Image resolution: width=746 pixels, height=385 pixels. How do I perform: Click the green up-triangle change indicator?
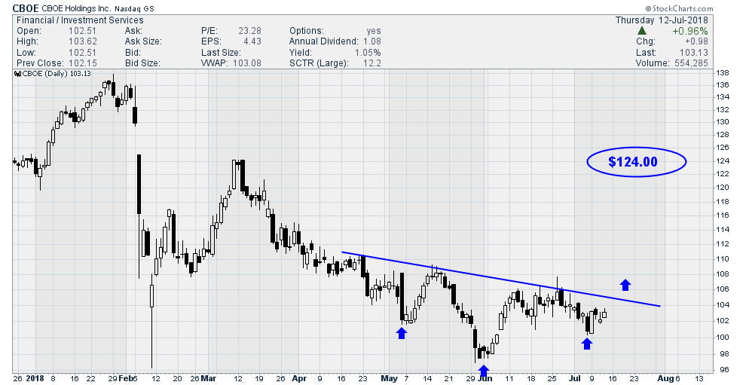pyautogui.click(x=641, y=31)
